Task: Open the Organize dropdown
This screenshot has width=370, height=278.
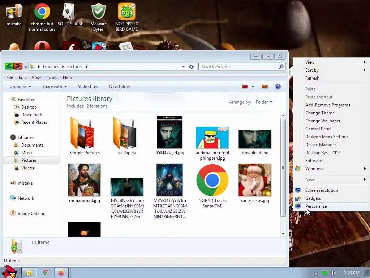Action: [x=20, y=87]
